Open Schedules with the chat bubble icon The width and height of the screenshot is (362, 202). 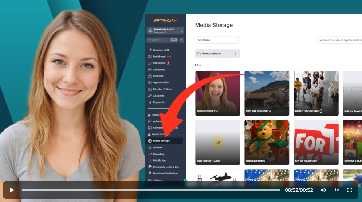click(x=159, y=63)
